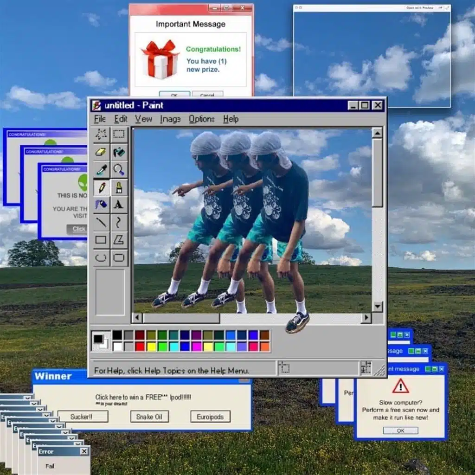The width and height of the screenshot is (475, 475).
Task: Select the Airbrush spray can tool
Action: point(101,205)
